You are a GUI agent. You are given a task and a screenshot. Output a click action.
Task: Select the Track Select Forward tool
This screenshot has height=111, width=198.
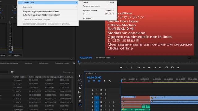80,80
